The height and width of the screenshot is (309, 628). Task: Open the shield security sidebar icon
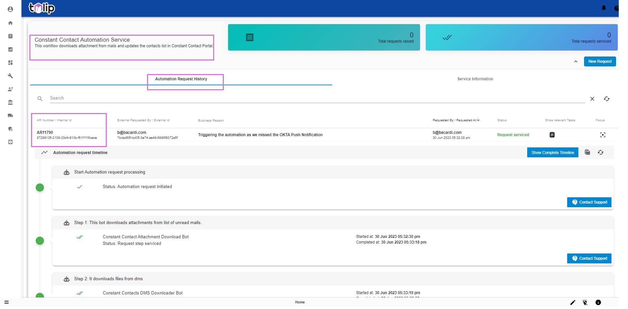10,129
